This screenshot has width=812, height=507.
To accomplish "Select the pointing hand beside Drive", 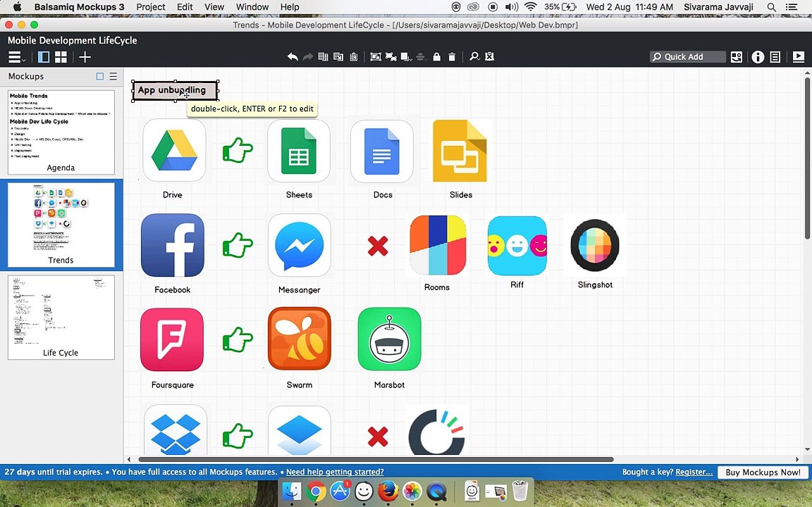I will click(x=238, y=151).
